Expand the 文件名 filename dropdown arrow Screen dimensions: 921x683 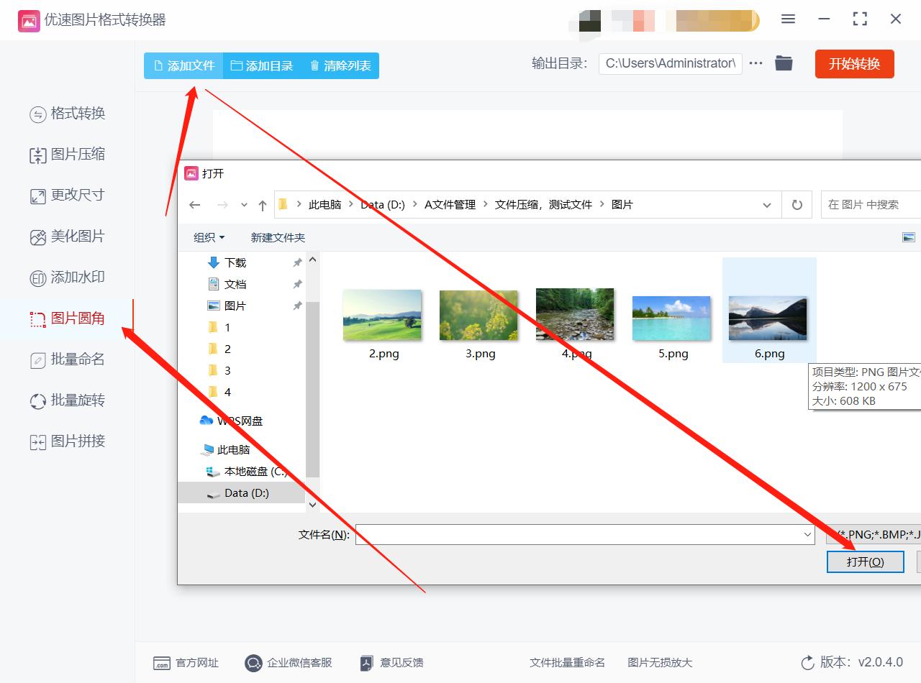click(x=809, y=534)
